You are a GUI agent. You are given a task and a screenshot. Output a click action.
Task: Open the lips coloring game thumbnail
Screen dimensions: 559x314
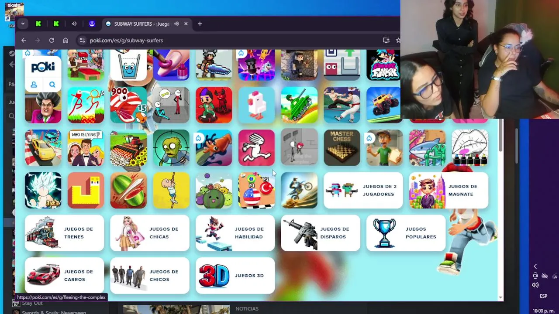470,148
